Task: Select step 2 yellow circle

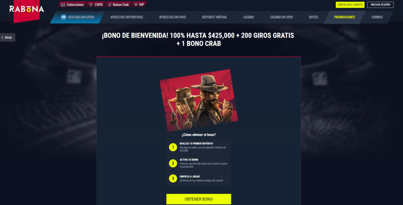Action: point(173,163)
